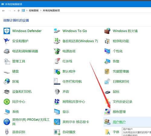This screenshot has height=136, width=151.
Task: Click the 字体 font folder icon
Action: pyautogui.click(x=108, y=132)
